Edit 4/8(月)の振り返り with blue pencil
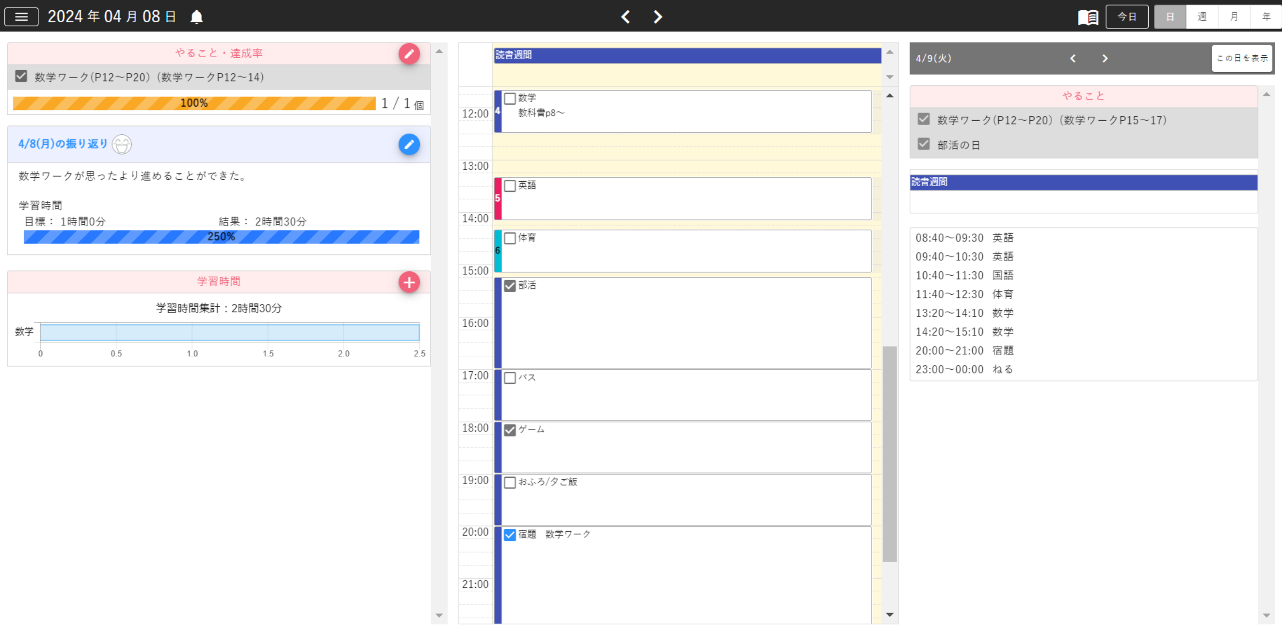 click(409, 144)
